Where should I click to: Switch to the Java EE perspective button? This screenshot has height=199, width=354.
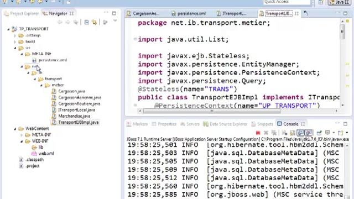[x=339, y=2]
